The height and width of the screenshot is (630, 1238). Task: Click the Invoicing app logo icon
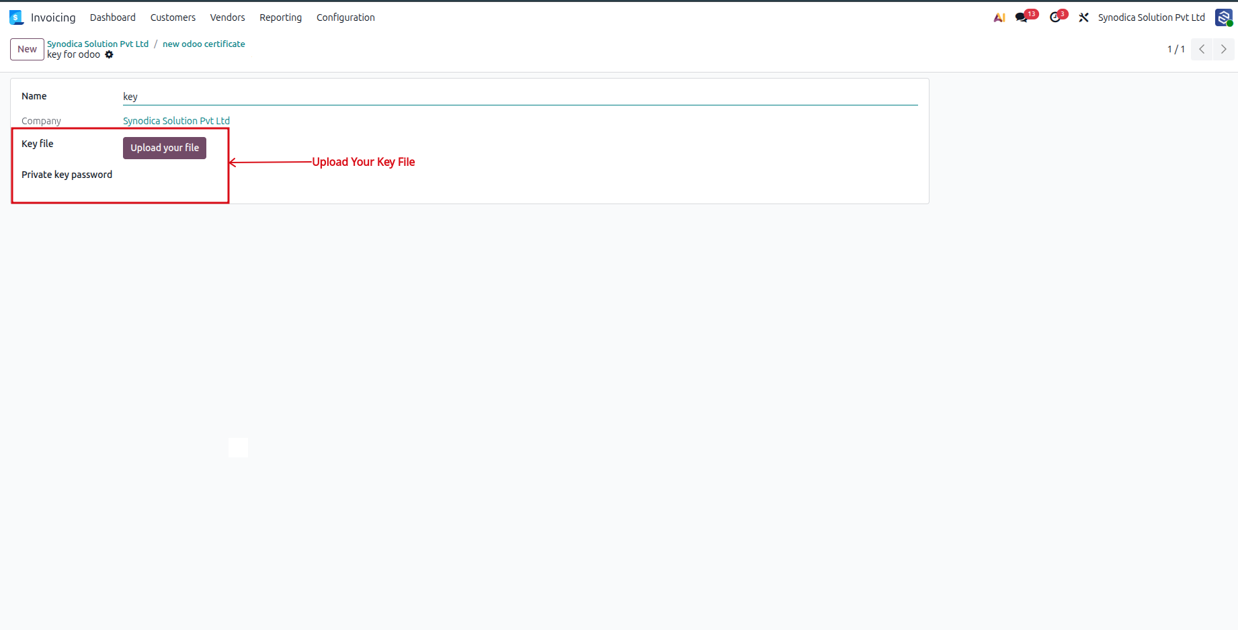pyautogui.click(x=16, y=17)
